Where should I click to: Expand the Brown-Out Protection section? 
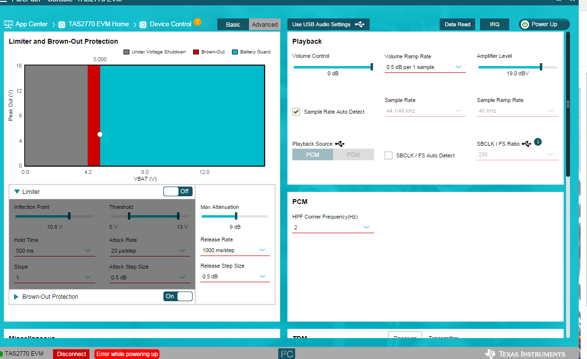17,297
